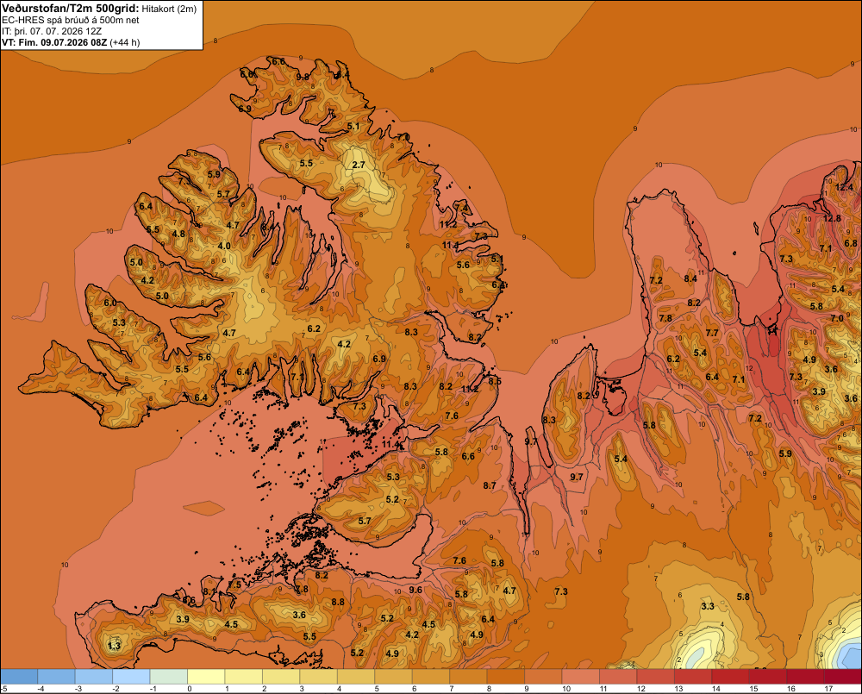This screenshot has width=862, height=694.
Task: Select the legend swatch between 0 and 1
Action: tap(206, 677)
